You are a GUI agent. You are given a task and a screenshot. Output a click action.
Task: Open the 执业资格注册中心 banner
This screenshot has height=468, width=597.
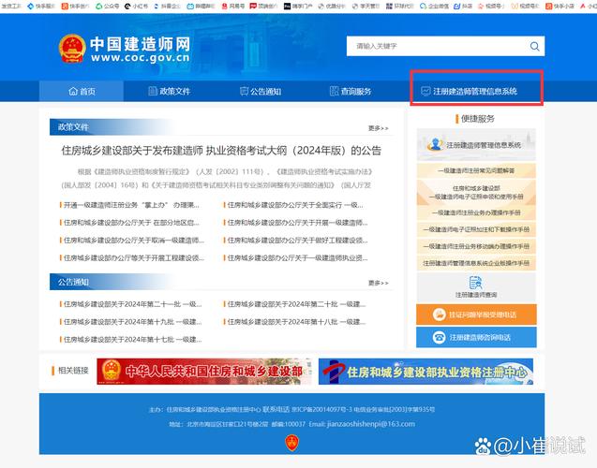click(x=425, y=372)
